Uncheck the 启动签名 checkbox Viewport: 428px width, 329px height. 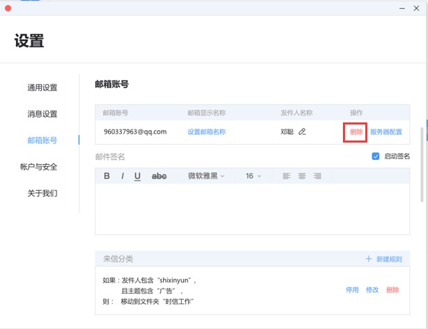[x=376, y=156]
